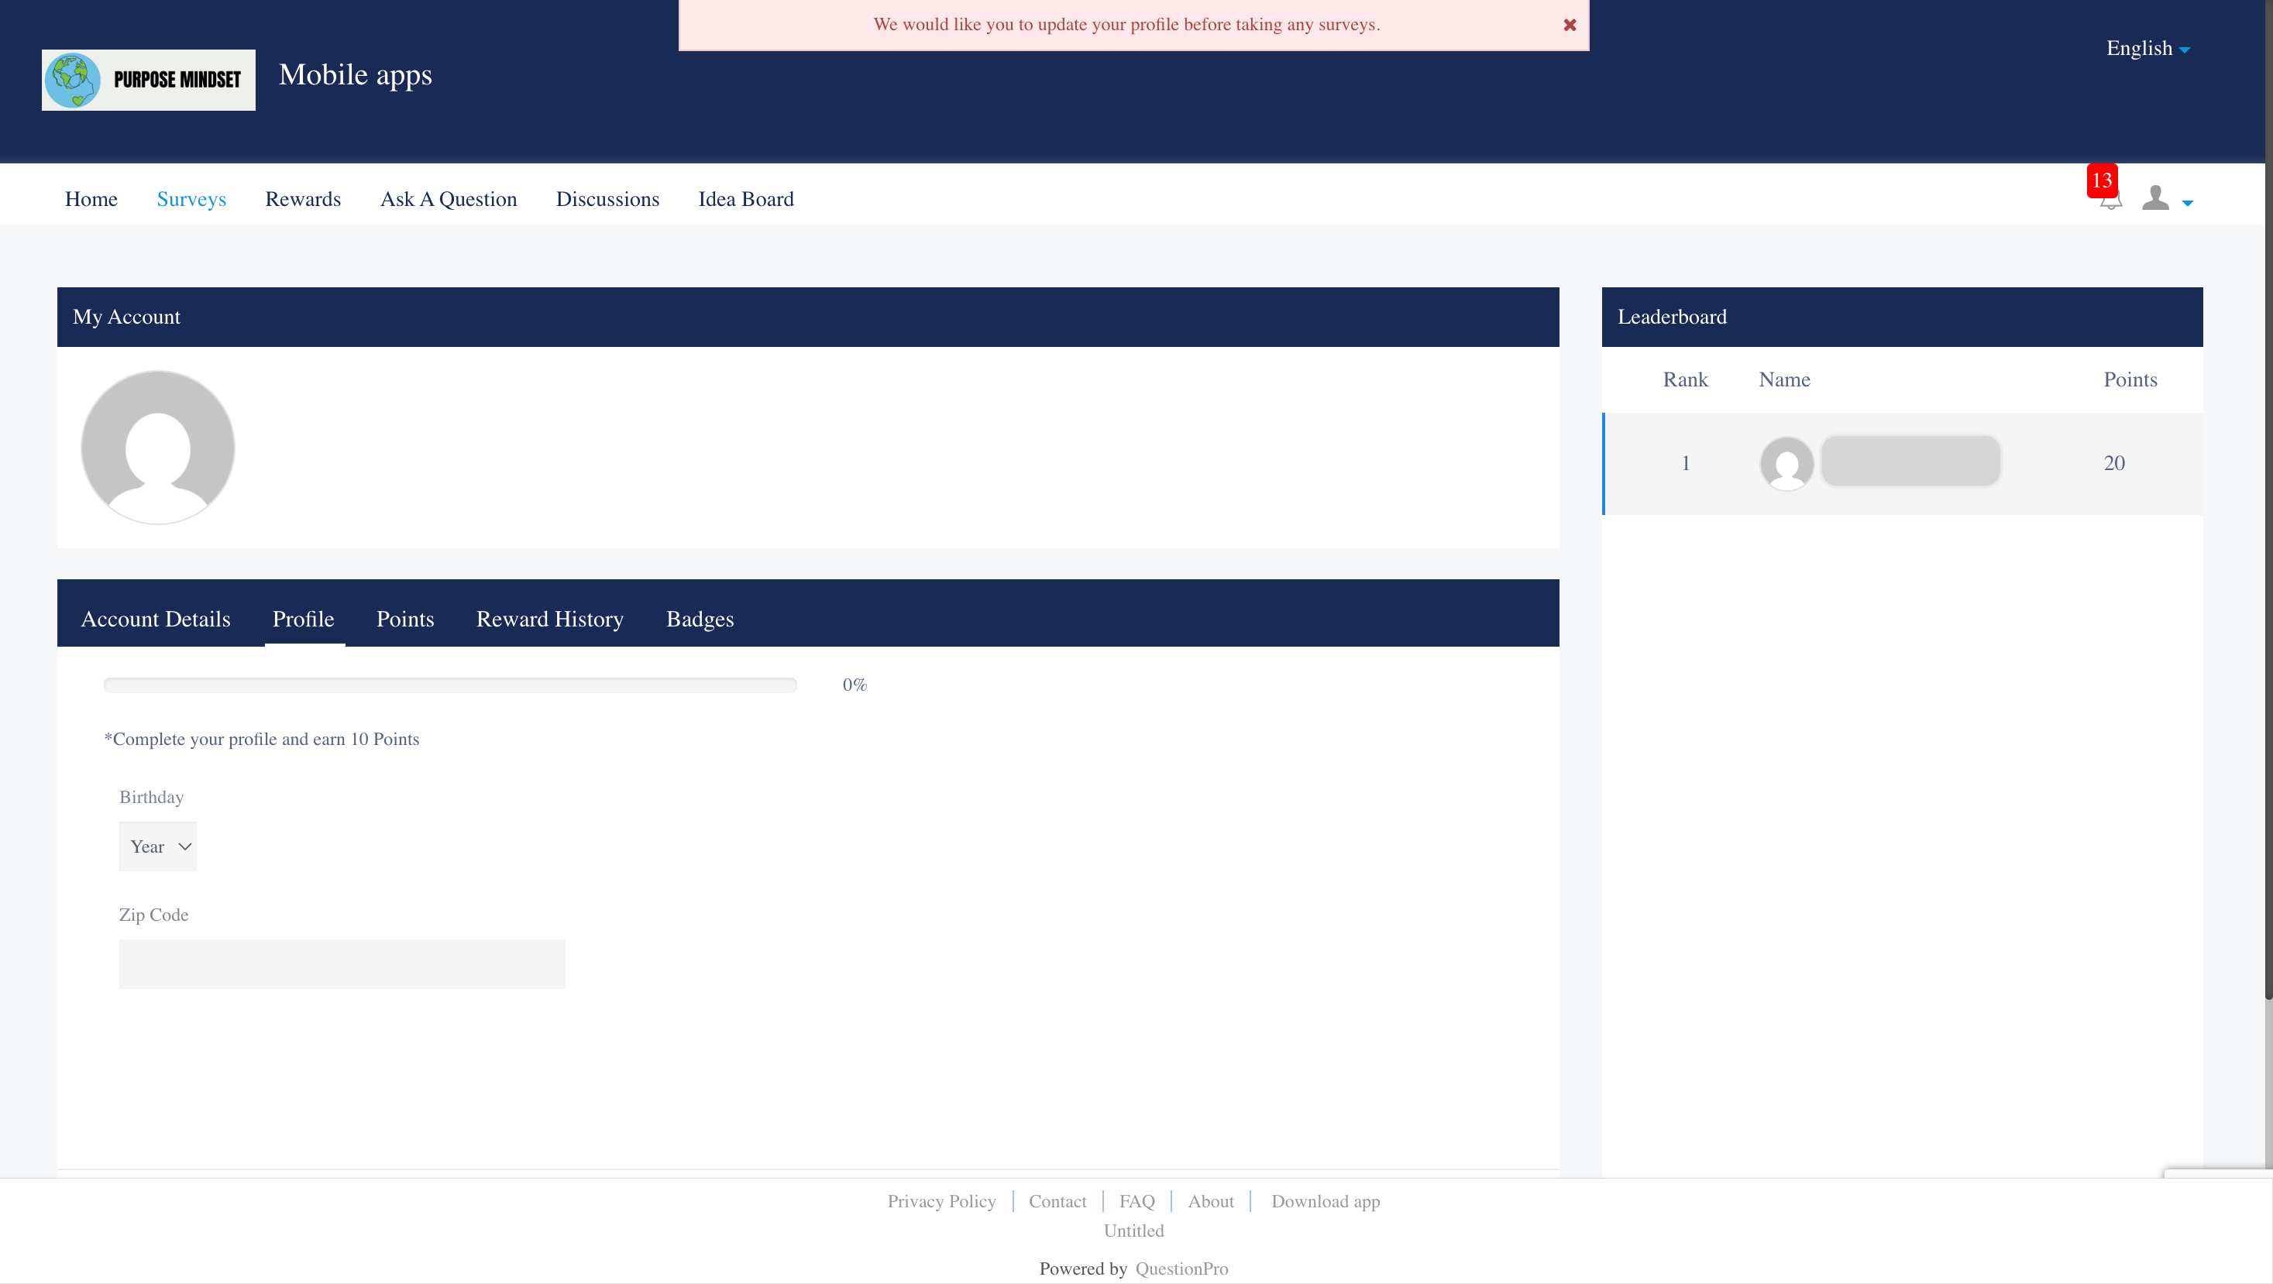Expand the account chevron next to profile icon
2273x1284 pixels.
pyautogui.click(x=2188, y=204)
